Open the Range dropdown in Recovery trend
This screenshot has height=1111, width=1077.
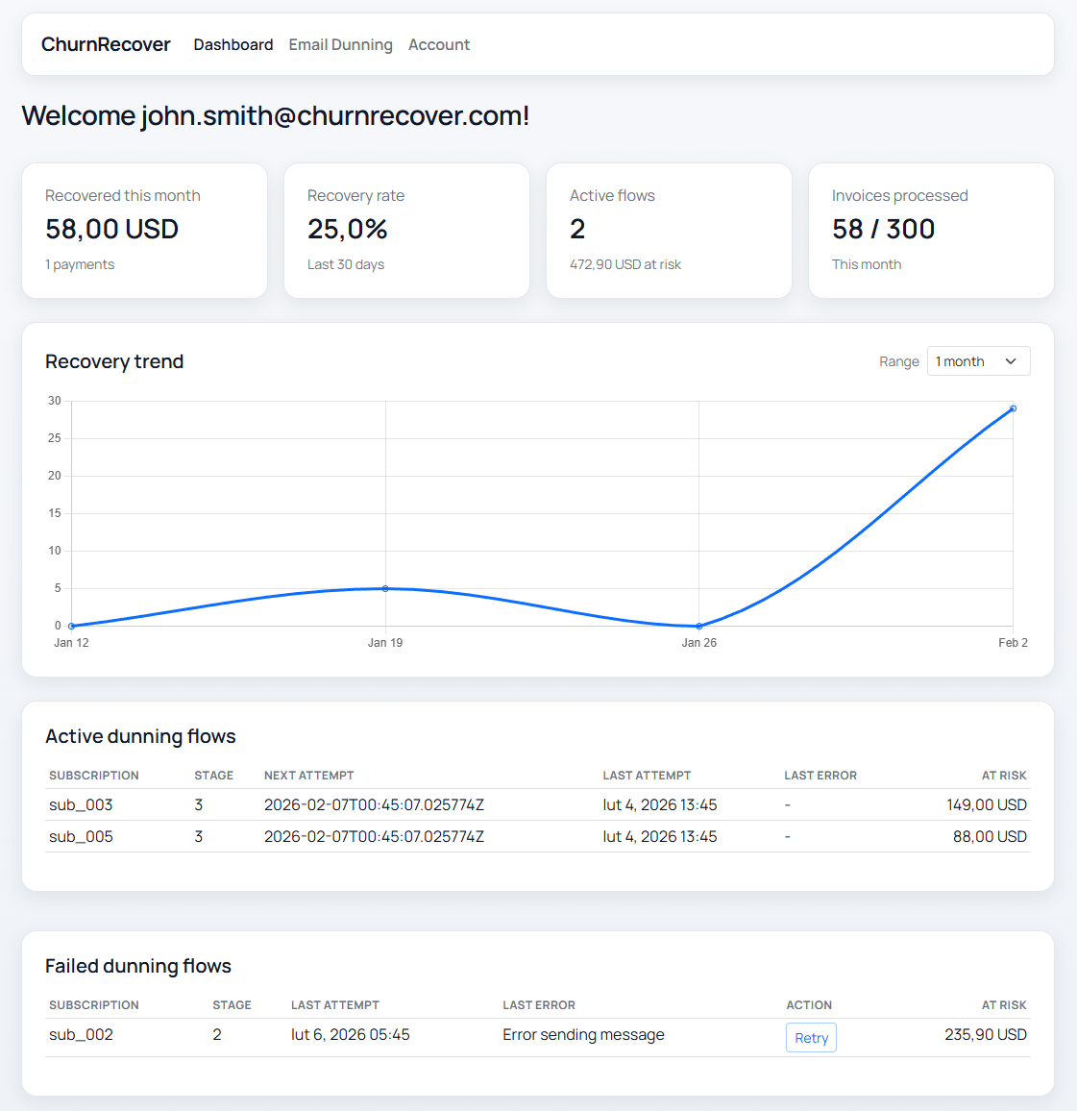pyautogui.click(x=977, y=360)
